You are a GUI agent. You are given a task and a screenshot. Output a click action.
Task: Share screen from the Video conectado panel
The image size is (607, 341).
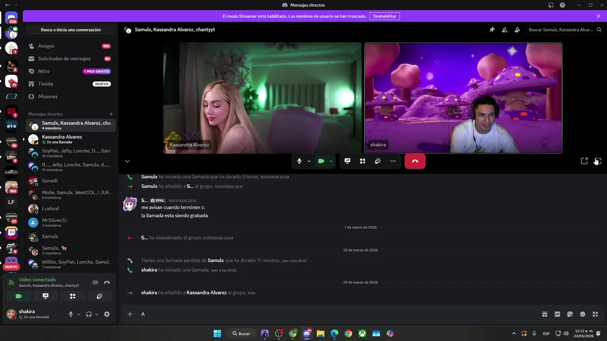click(x=46, y=296)
